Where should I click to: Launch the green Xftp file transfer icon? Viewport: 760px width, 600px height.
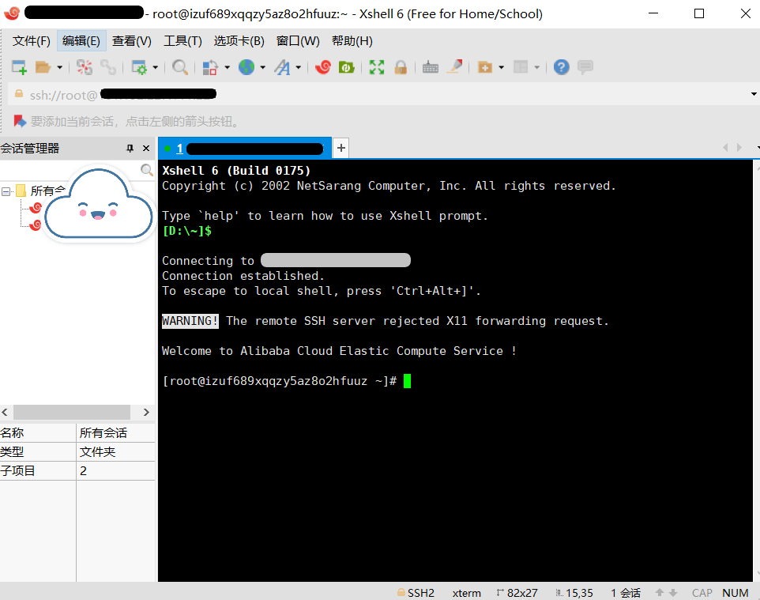click(346, 67)
